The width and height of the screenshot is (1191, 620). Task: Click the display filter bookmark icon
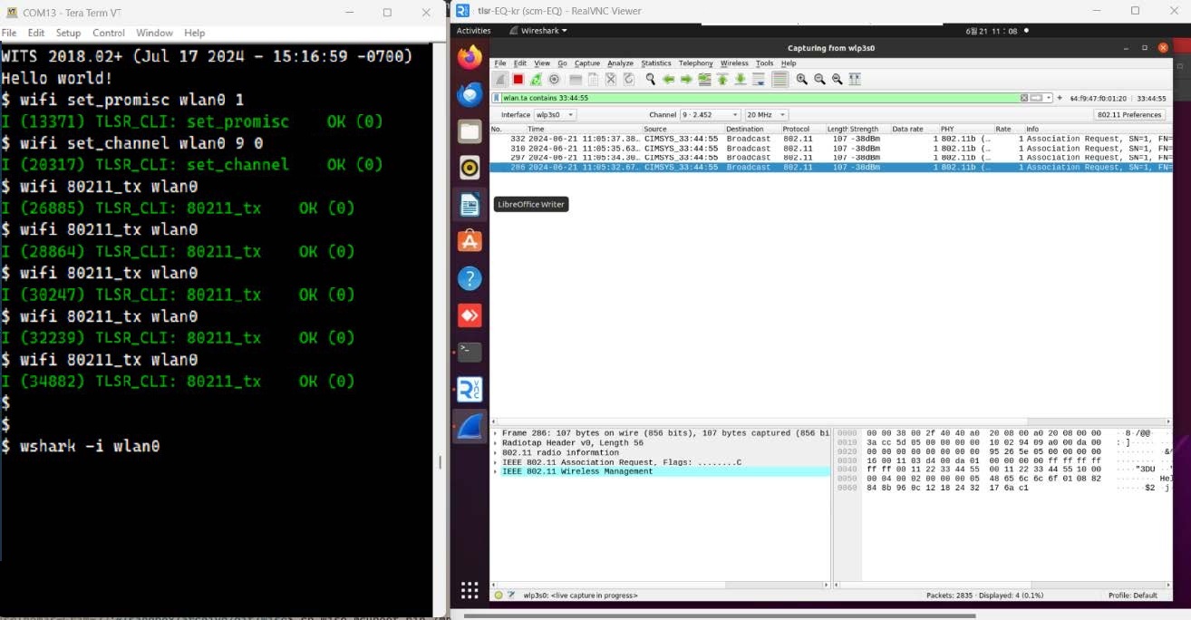click(x=497, y=98)
